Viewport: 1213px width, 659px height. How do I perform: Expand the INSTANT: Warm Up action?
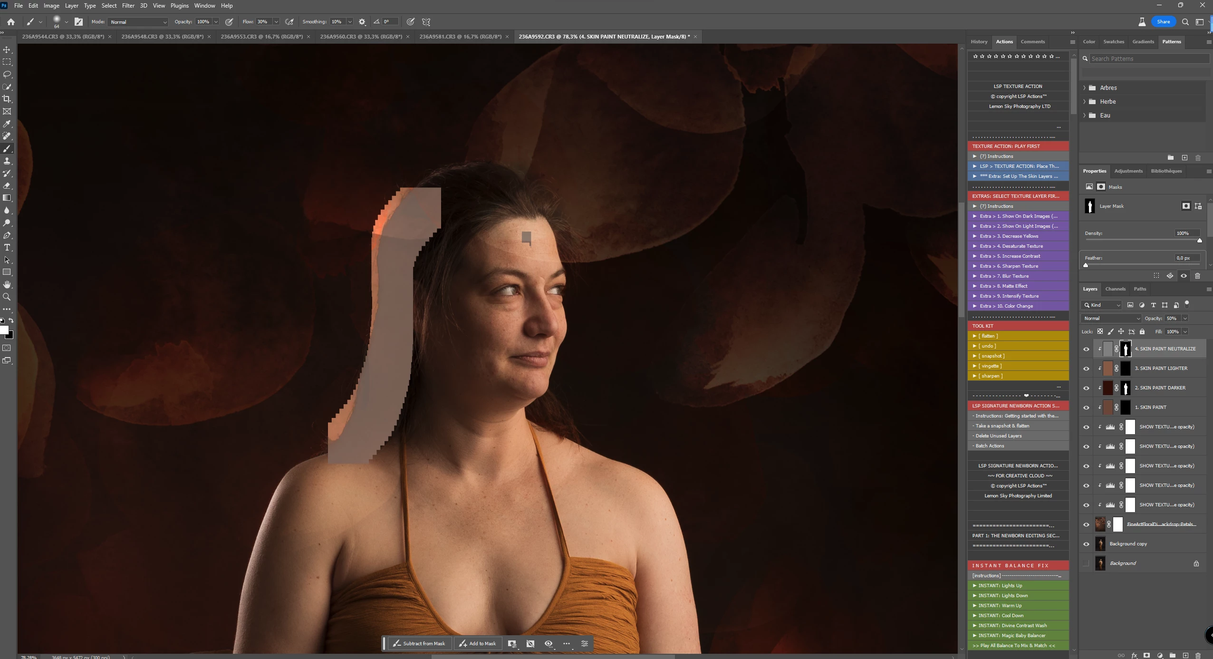point(974,605)
